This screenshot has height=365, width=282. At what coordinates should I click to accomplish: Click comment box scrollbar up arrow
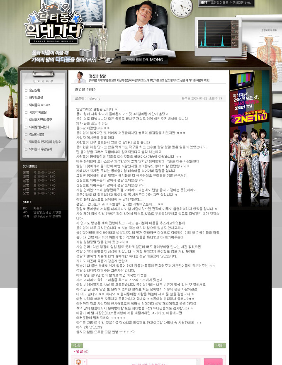(198, 361)
